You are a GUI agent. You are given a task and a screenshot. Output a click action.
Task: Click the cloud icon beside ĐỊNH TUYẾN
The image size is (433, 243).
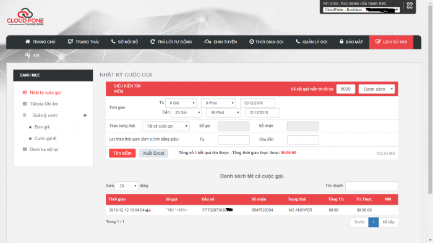click(x=208, y=41)
